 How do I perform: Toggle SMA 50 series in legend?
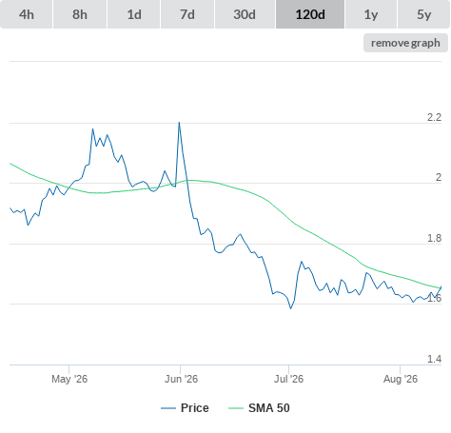click(x=269, y=408)
